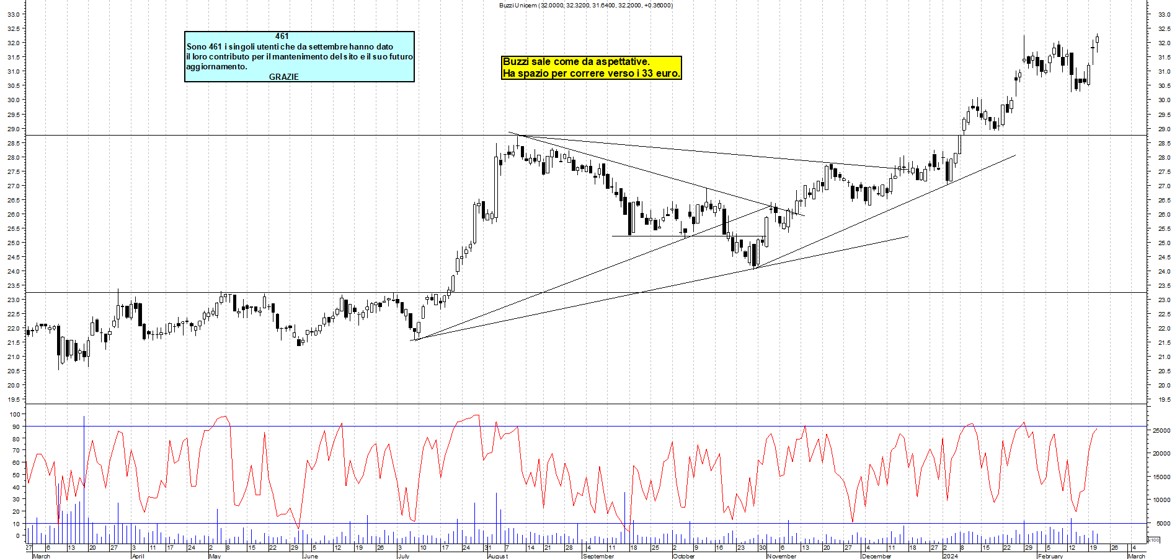1172x559 pixels.
Task: Click the 'December' month label on time axis
Action: click(877, 556)
